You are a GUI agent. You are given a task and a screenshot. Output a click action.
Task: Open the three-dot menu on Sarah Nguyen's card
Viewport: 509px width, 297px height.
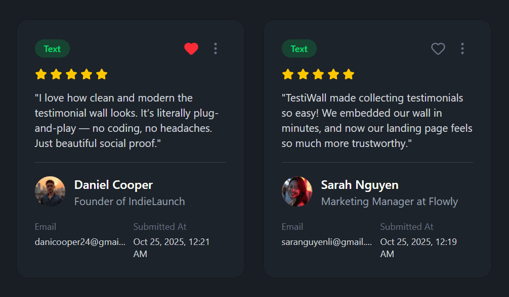(x=462, y=48)
